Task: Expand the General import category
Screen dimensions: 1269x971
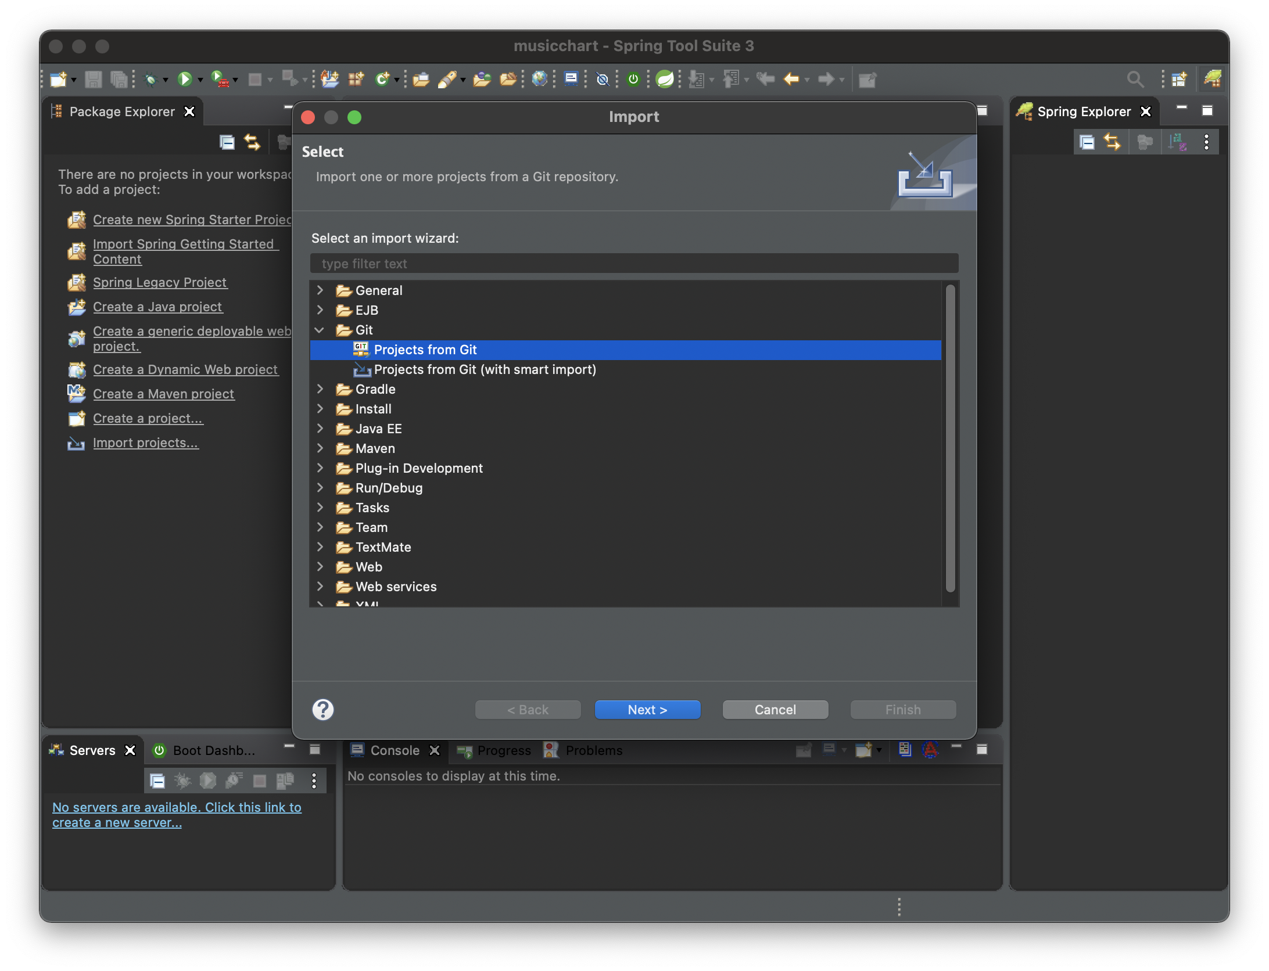Action: pyautogui.click(x=320, y=290)
